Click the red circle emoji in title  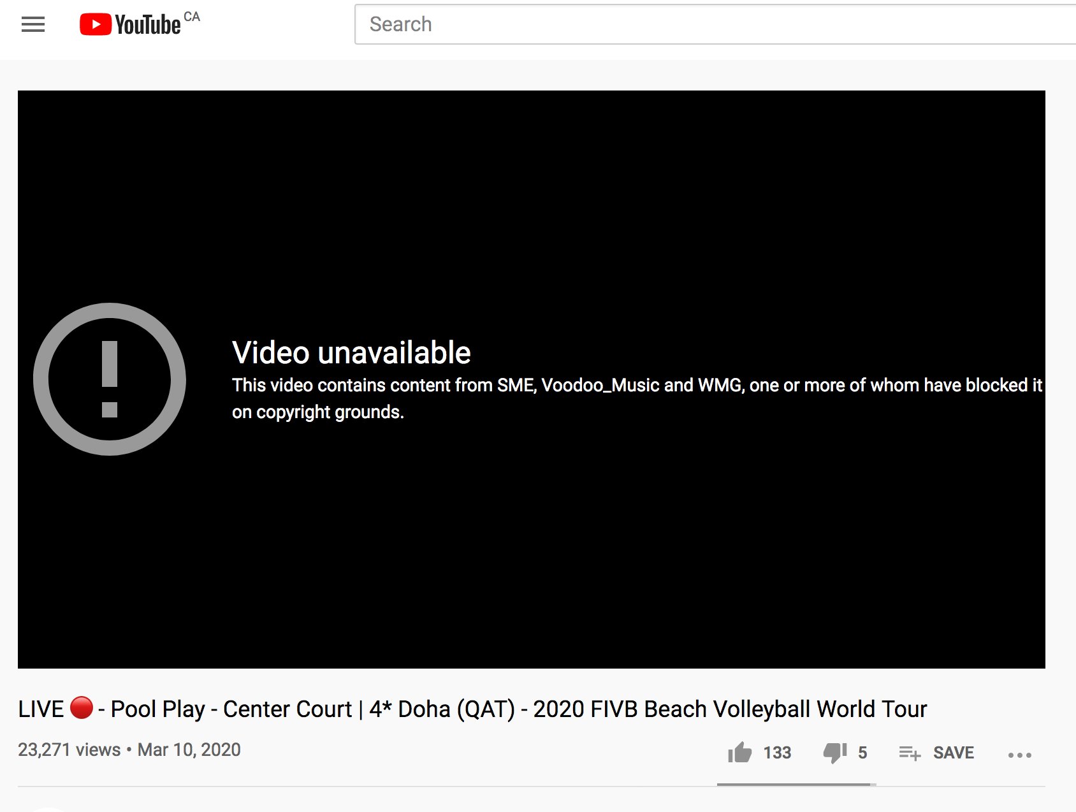[x=82, y=707]
